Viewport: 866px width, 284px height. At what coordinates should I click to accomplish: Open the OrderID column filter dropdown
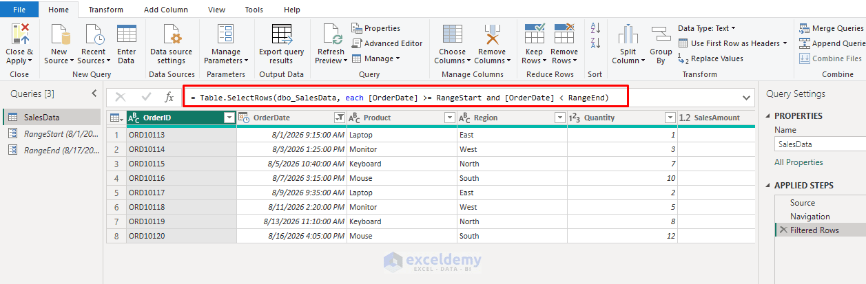229,118
